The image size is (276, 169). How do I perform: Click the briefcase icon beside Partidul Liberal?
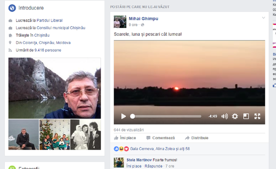pos(11,21)
